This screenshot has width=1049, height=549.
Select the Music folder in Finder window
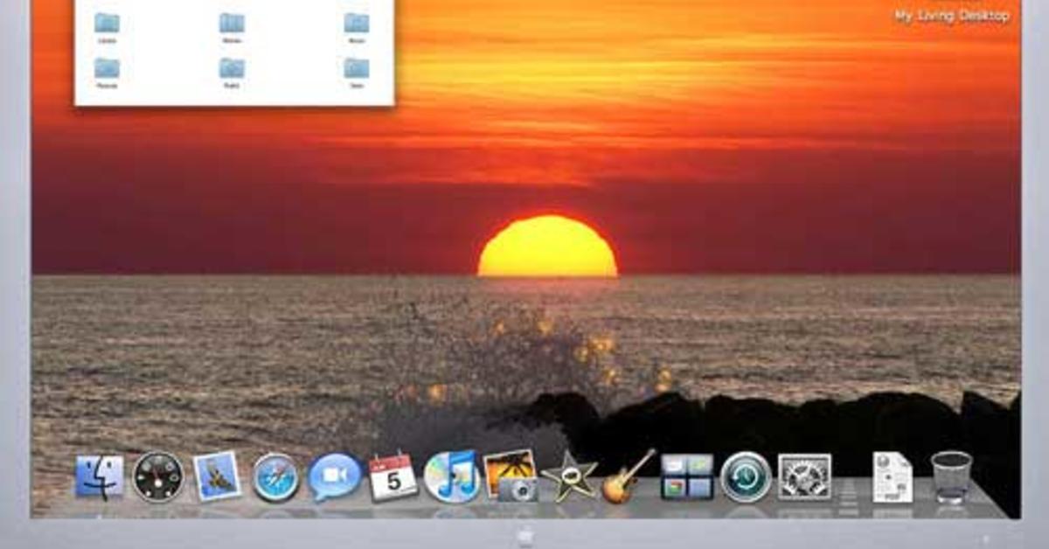(356, 27)
